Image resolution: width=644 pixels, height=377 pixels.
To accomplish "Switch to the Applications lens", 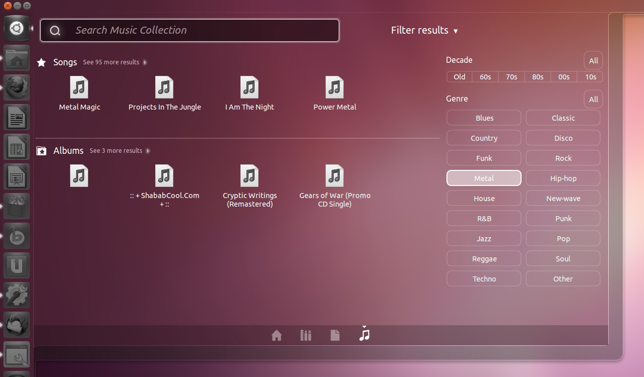I will click(306, 335).
